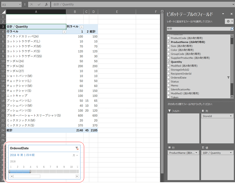Click the select-all corner of the sheet

3,12
